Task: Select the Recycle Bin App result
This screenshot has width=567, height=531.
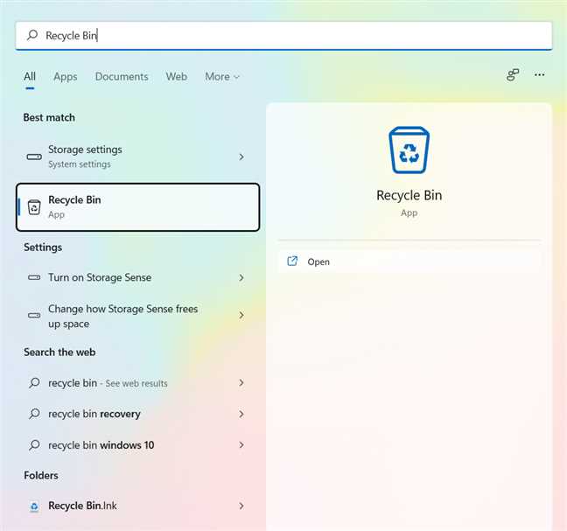Action: tap(137, 207)
